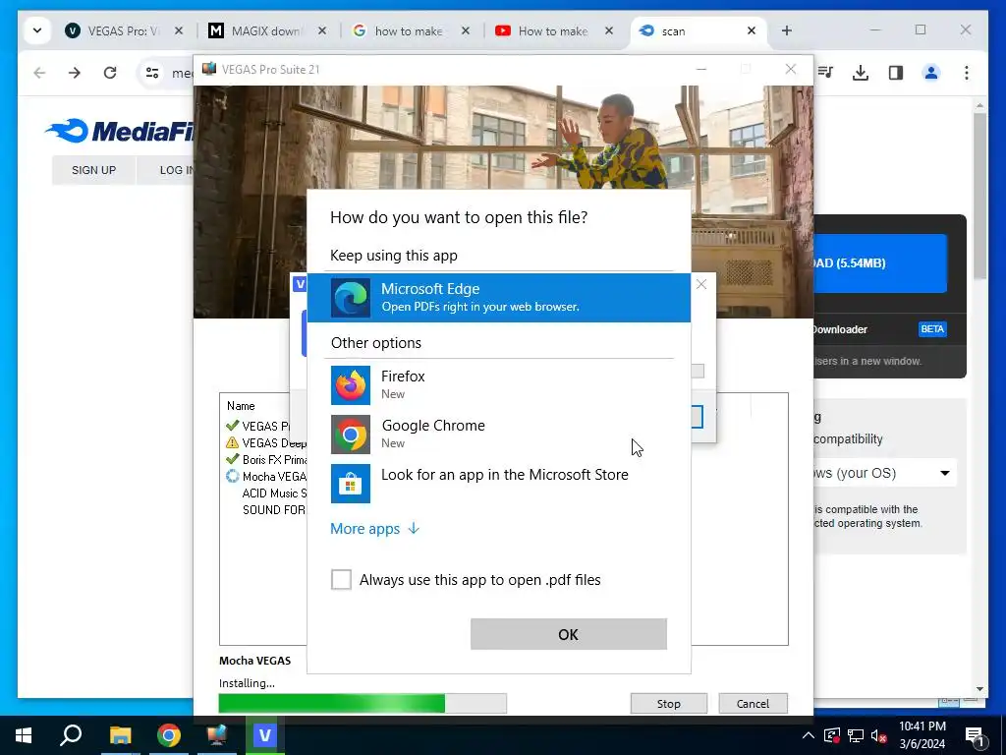Click the VEGAS 'V' taskbar icon
1006x755 pixels.
(264, 735)
